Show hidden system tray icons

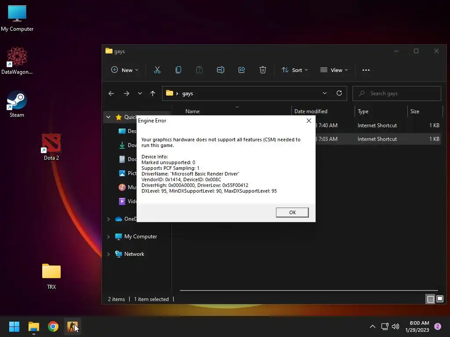click(x=373, y=326)
